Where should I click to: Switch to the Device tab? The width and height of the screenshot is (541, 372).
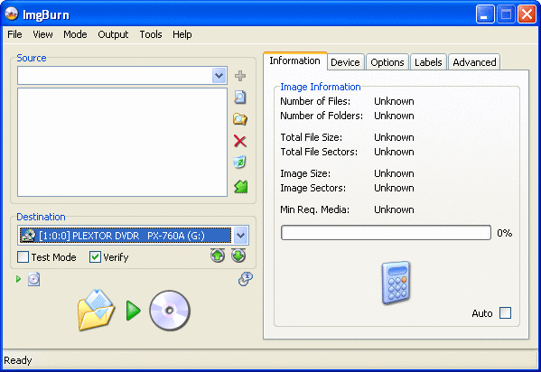click(x=345, y=62)
